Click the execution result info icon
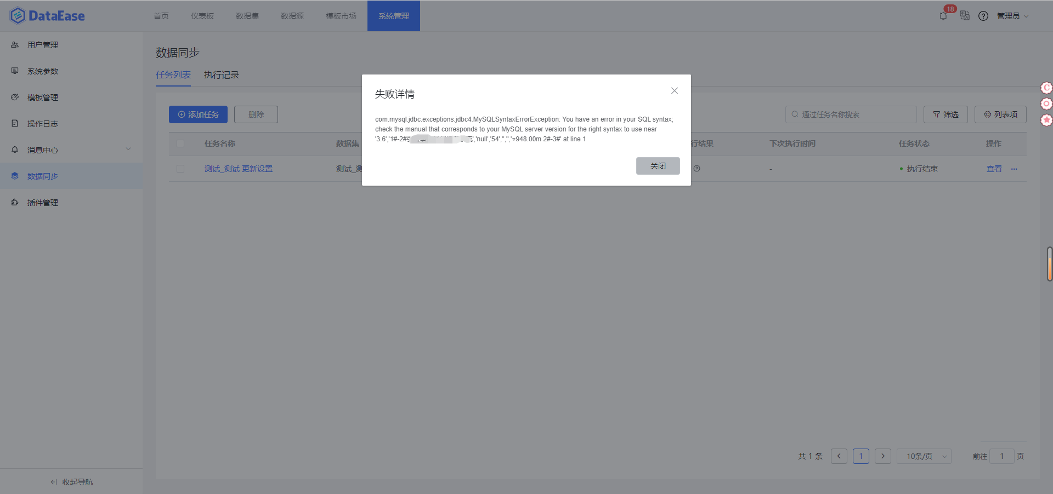The width and height of the screenshot is (1053, 494). click(697, 169)
